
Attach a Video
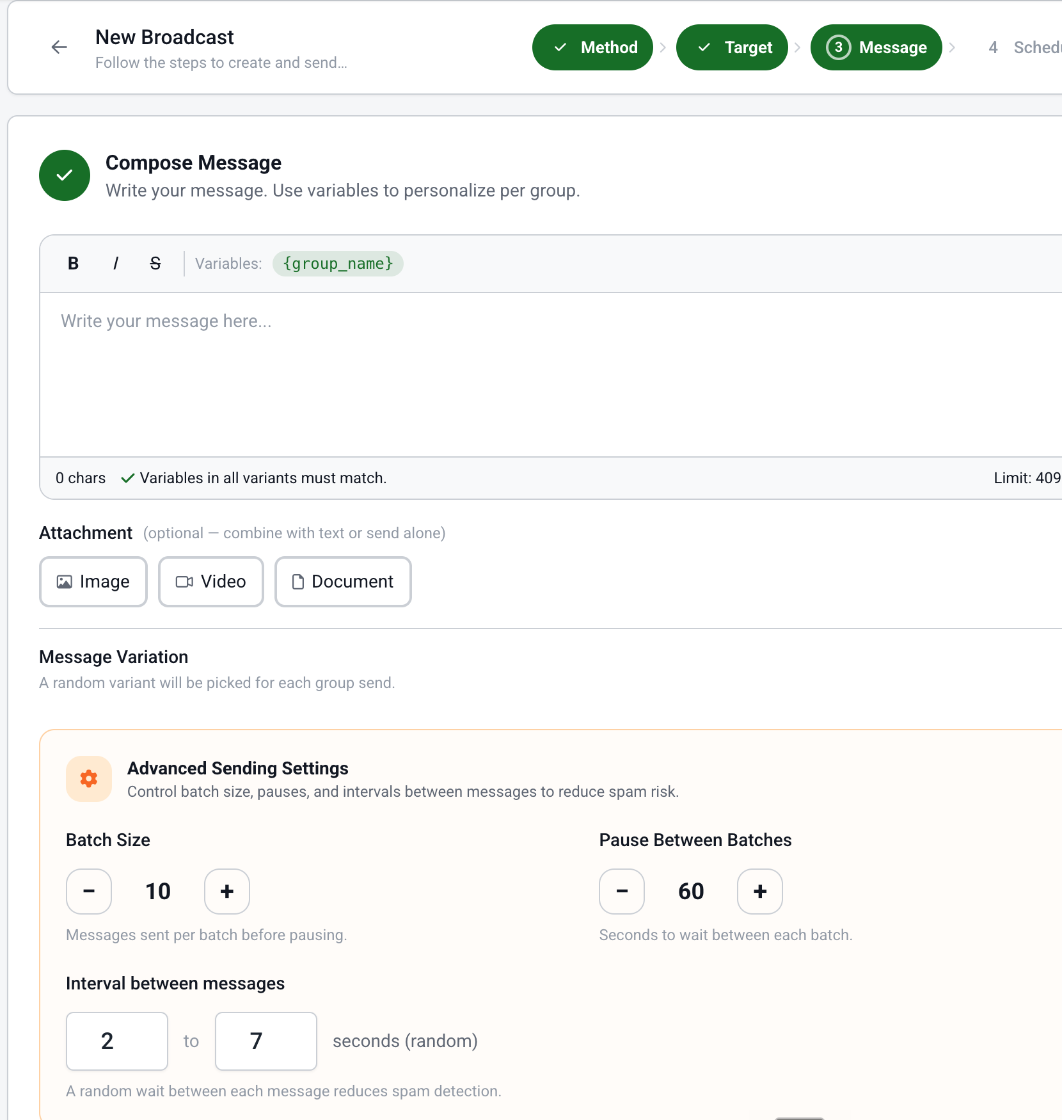pyautogui.click(x=211, y=582)
